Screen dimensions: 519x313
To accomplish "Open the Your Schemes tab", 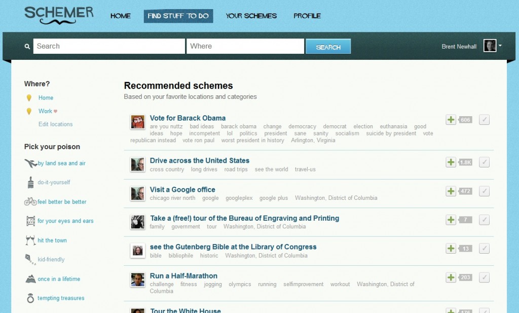I will (251, 16).
